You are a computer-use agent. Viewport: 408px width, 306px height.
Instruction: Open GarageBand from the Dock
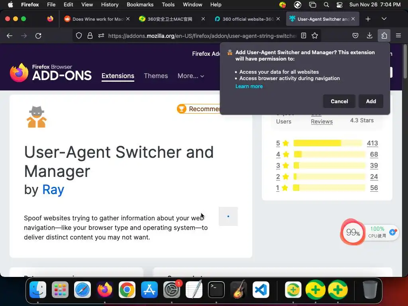coord(239,290)
